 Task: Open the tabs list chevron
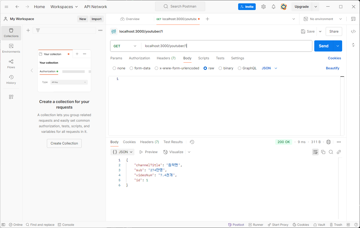coord(293,19)
